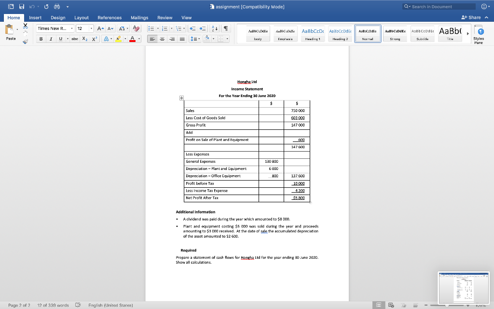Click the zoom slider handle
This screenshot has height=309, width=494.
(x=446, y=305)
